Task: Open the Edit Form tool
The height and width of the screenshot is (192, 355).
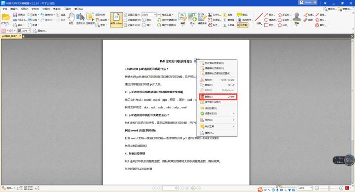Action: 202,19
